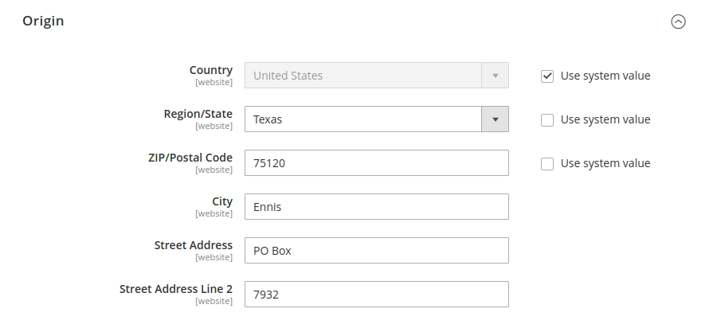
Task: Uncheck Use system value for Country
Action: coord(547,76)
